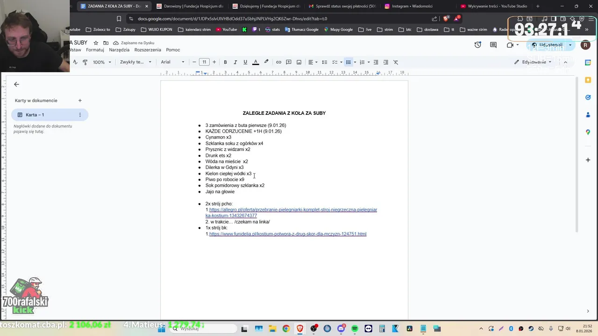598x336 pixels.
Task: Open the Rozszerzenia menu
Action: point(148,50)
